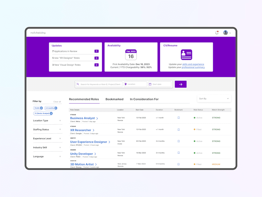The width and height of the screenshot is (262, 197).
Task: Open the User Experience Designer role
Action: pos(88,142)
